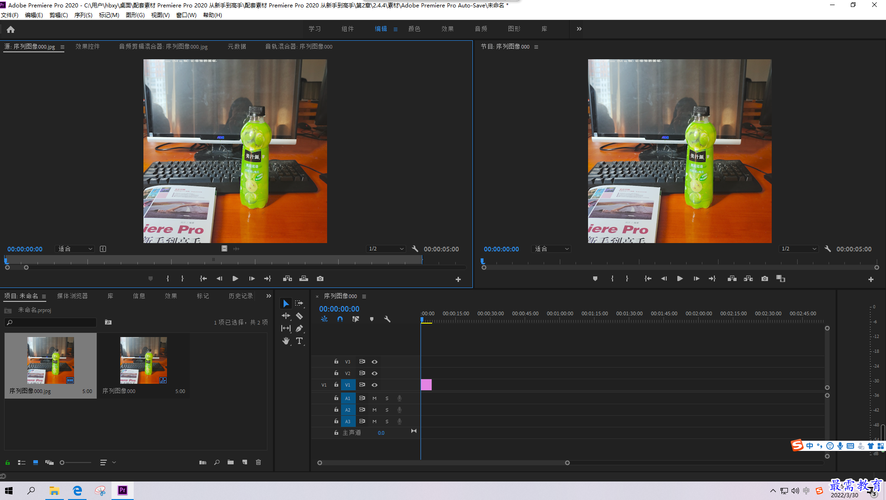Open Source monitor playback resolution dropdown
This screenshot has height=500, width=886.
coord(386,249)
